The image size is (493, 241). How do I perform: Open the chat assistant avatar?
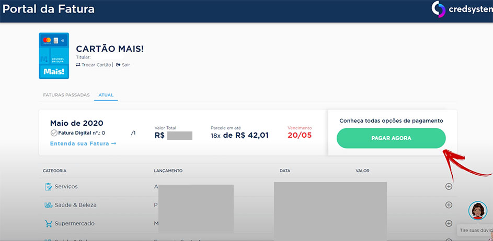(x=477, y=211)
